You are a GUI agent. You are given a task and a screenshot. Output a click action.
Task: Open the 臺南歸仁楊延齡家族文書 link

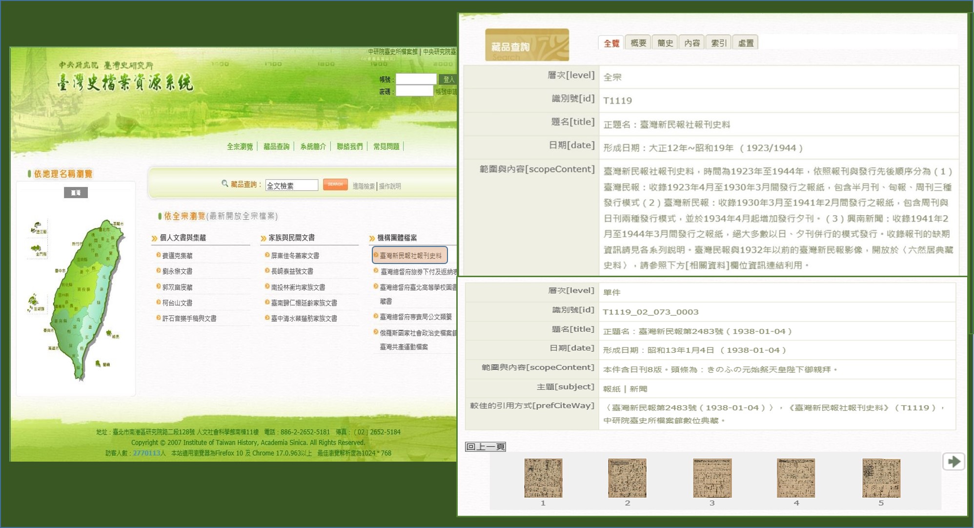pyautogui.click(x=304, y=303)
